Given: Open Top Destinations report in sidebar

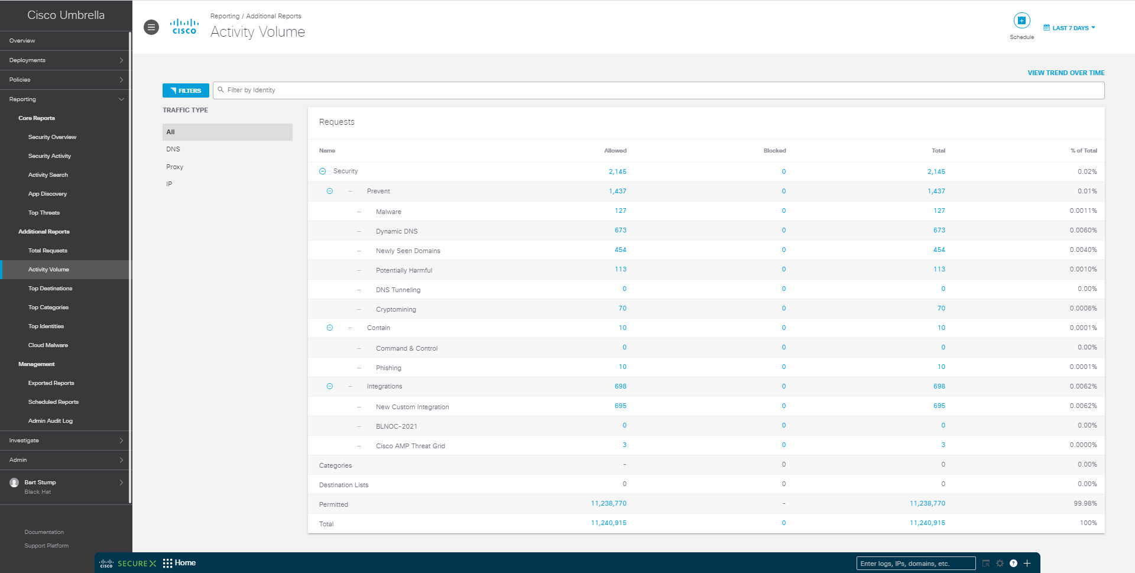Looking at the screenshot, I should 50,289.
